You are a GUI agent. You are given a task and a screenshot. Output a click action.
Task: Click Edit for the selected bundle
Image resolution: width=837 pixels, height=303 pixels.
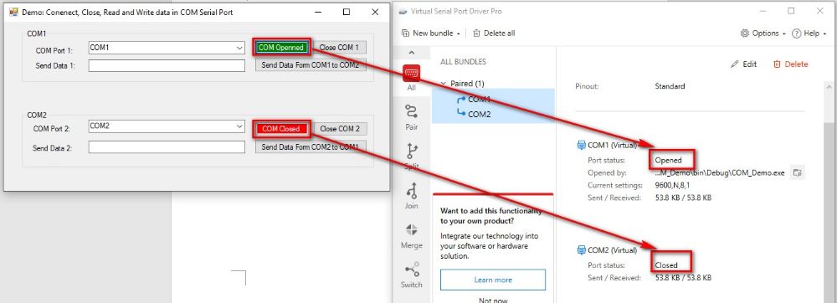pos(743,64)
